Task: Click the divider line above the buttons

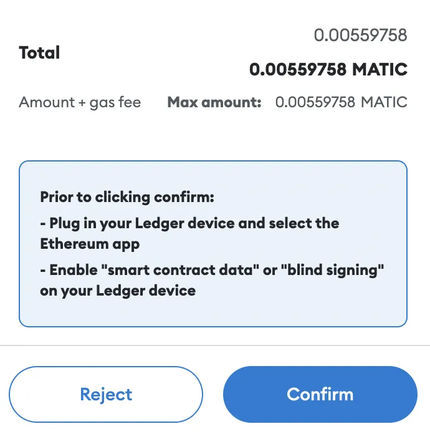Action: 215,345
